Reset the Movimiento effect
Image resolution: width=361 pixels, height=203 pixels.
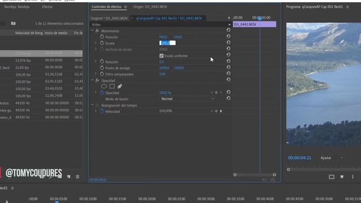[228, 30]
